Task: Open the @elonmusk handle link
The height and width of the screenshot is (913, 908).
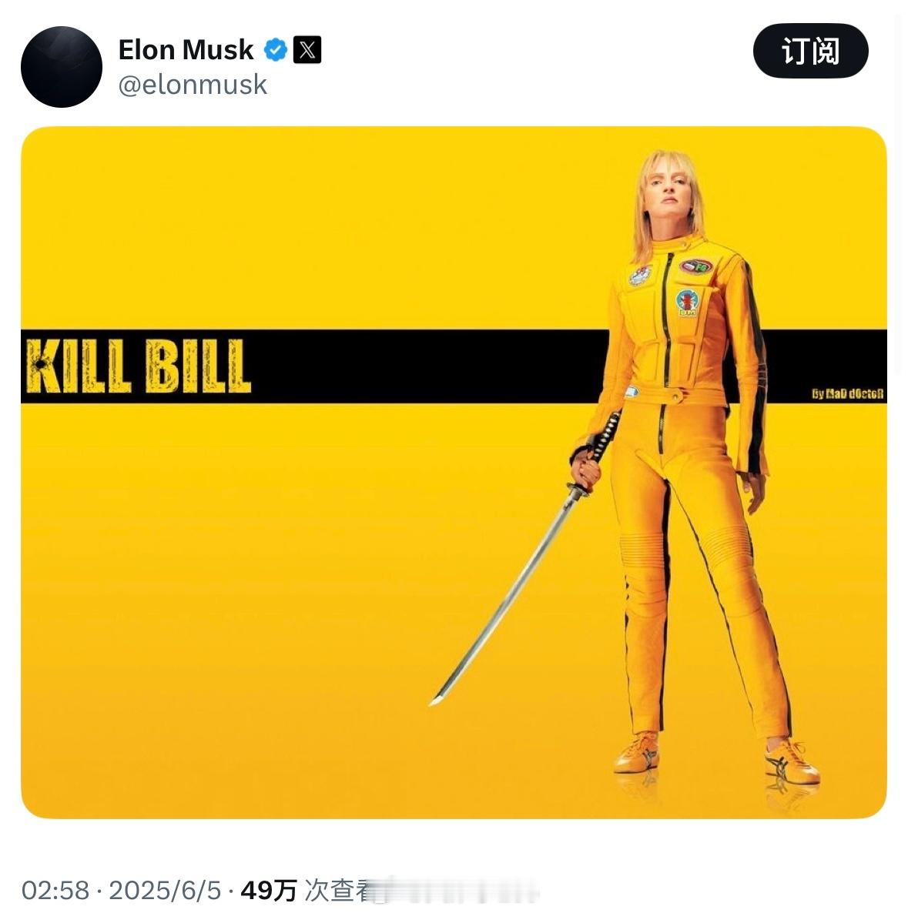Action: click(193, 85)
